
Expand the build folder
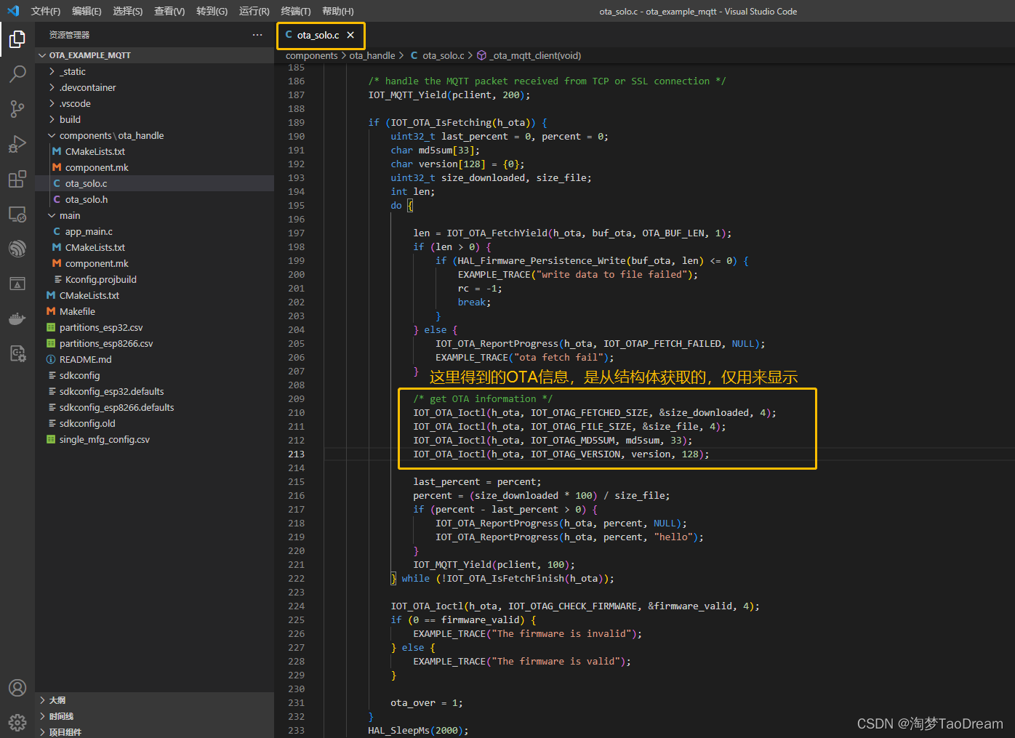tap(70, 119)
